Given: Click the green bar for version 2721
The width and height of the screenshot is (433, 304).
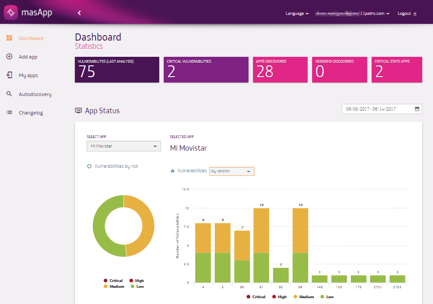Looking at the screenshot, I should click(378, 279).
